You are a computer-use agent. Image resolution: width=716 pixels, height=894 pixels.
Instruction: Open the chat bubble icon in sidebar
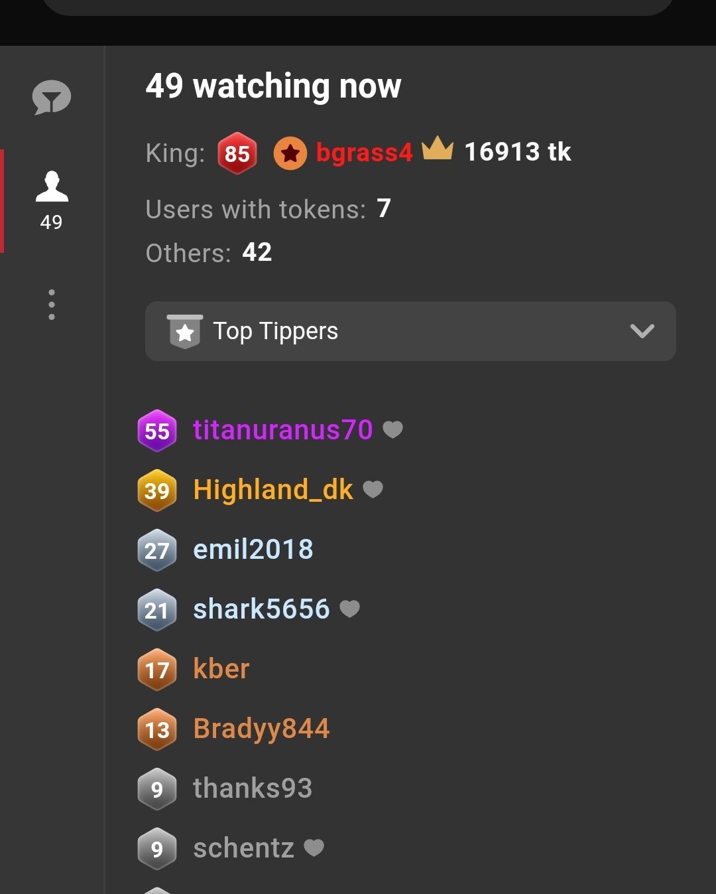pyautogui.click(x=51, y=98)
